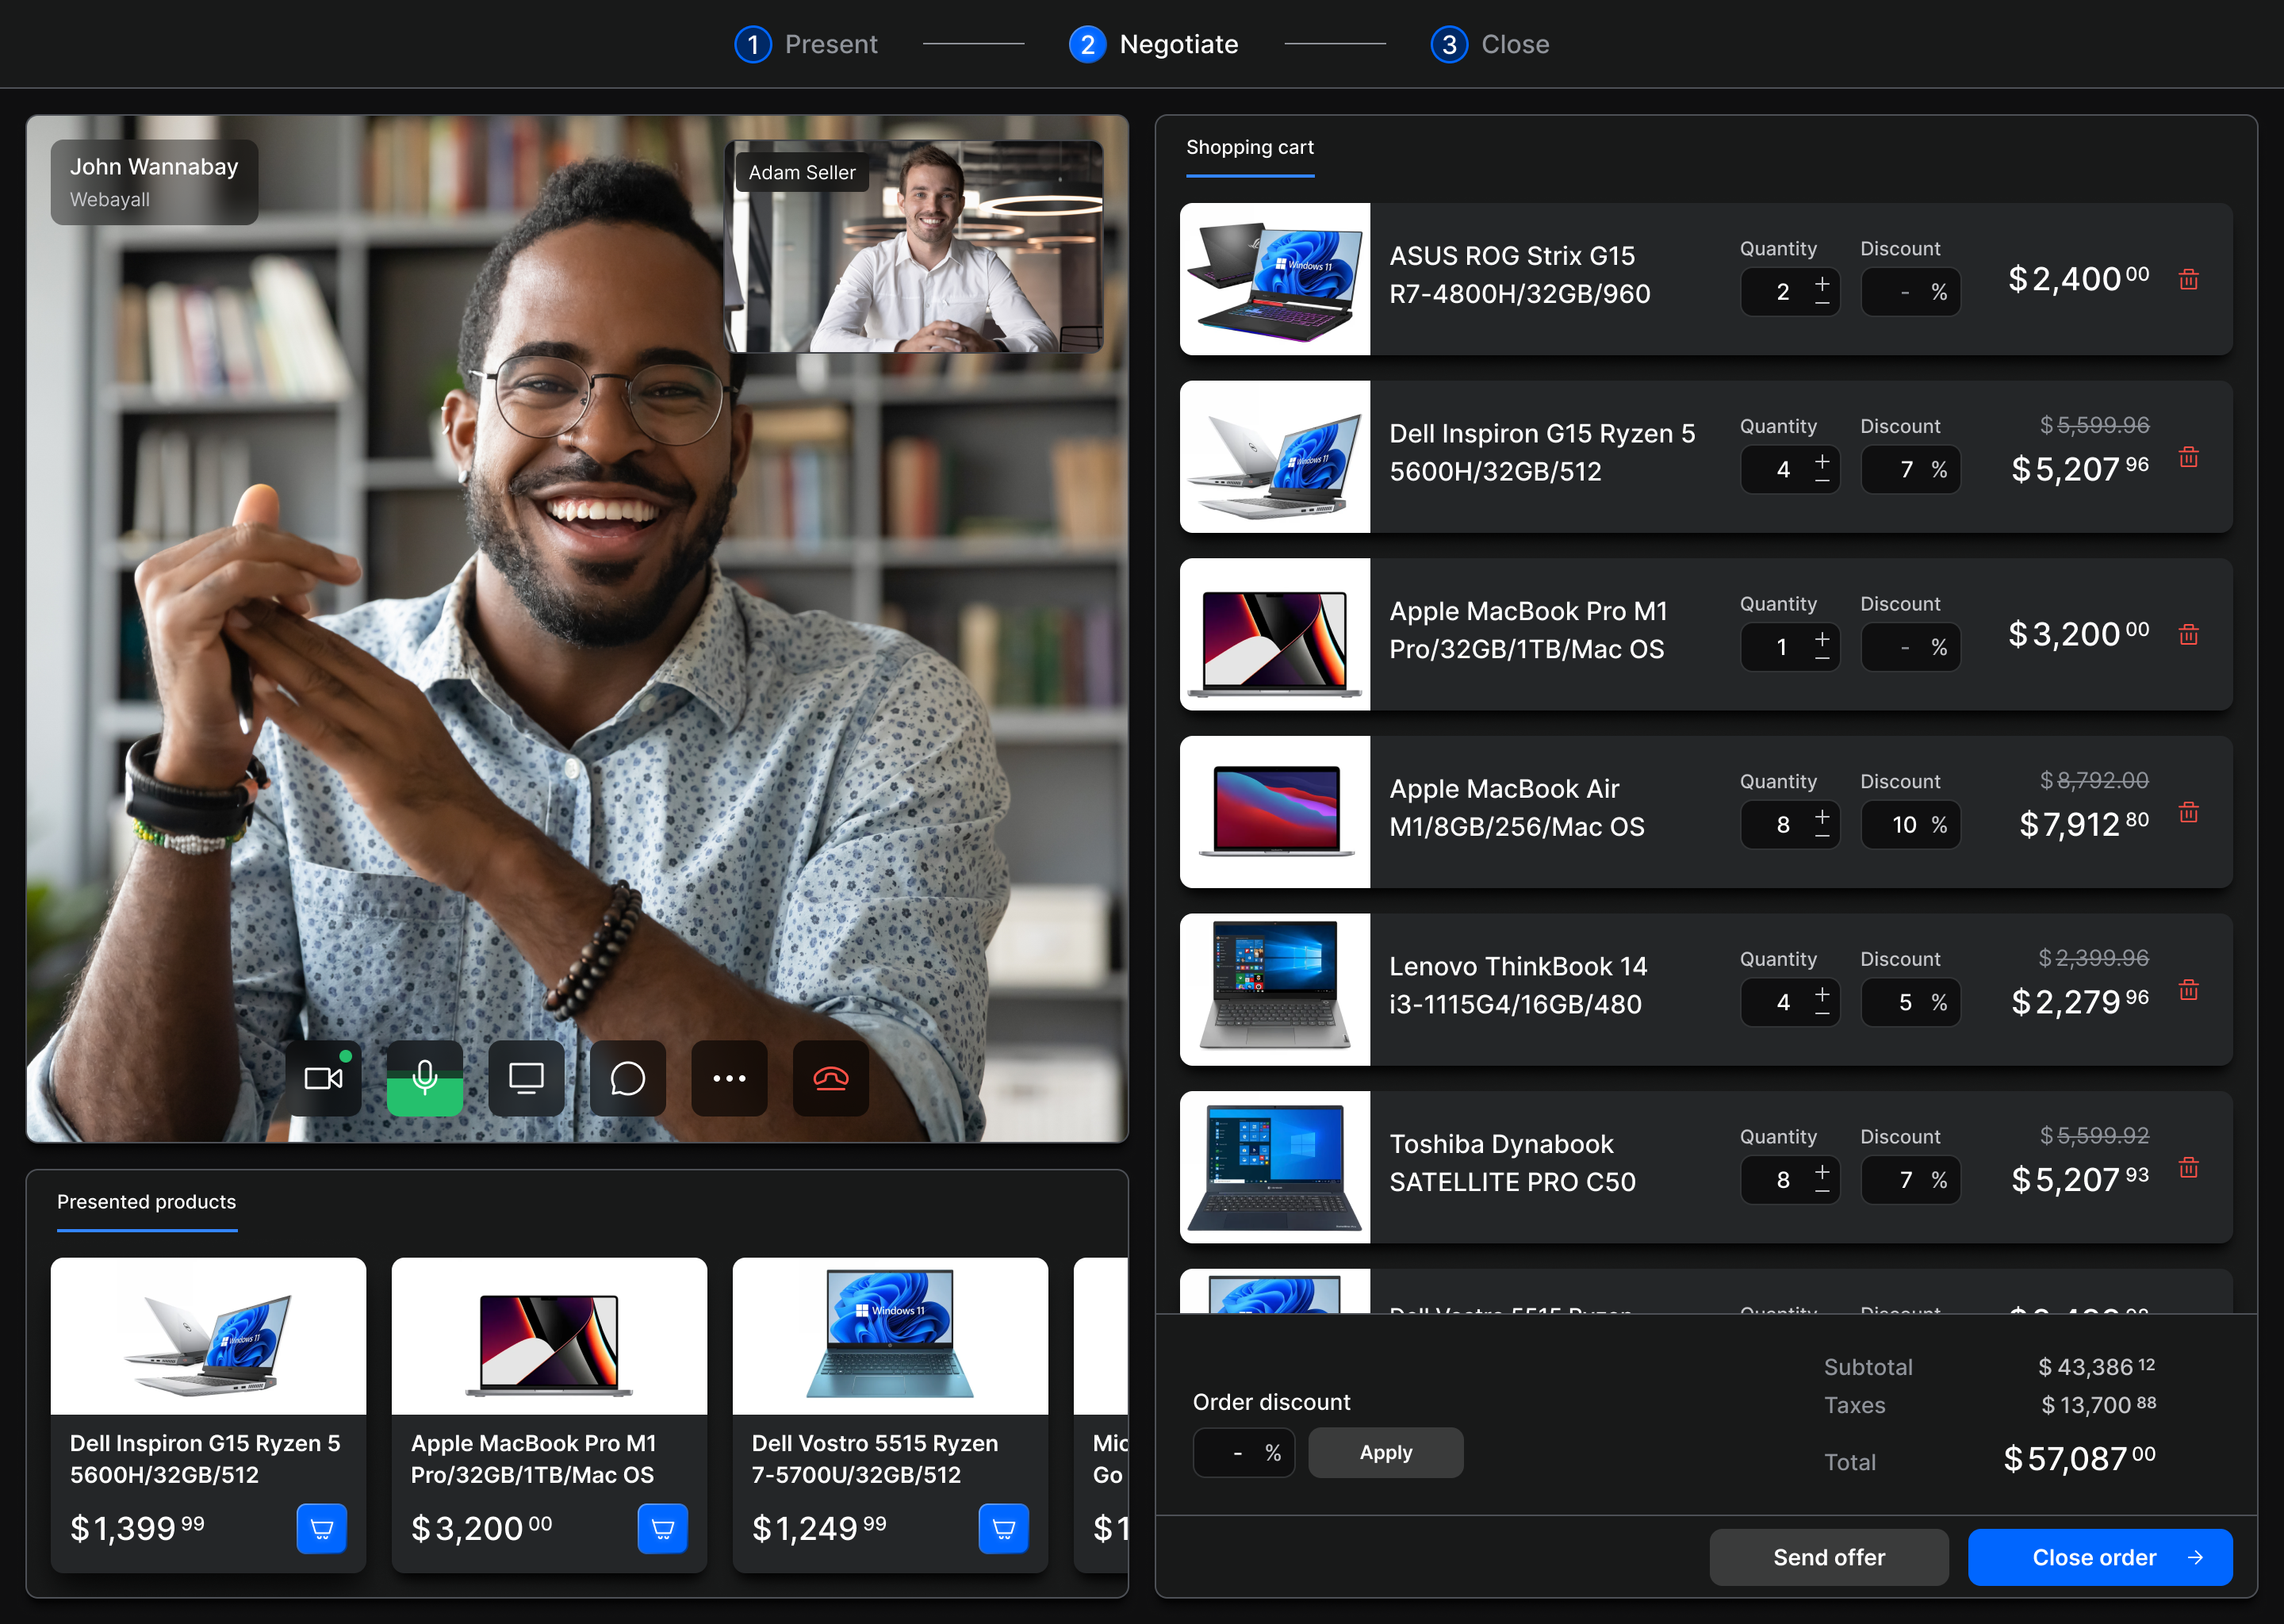Click the Send offer button
The height and width of the screenshot is (1624, 2284).
(1828, 1557)
